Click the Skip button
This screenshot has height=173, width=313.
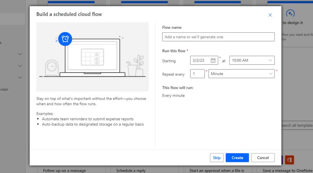coord(217,158)
